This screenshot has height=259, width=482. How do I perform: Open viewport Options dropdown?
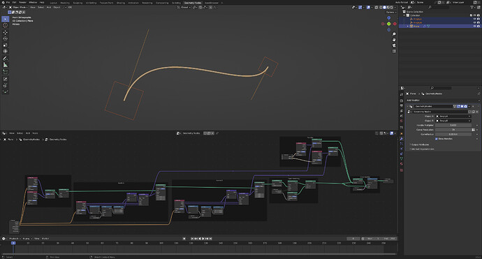coord(390,13)
